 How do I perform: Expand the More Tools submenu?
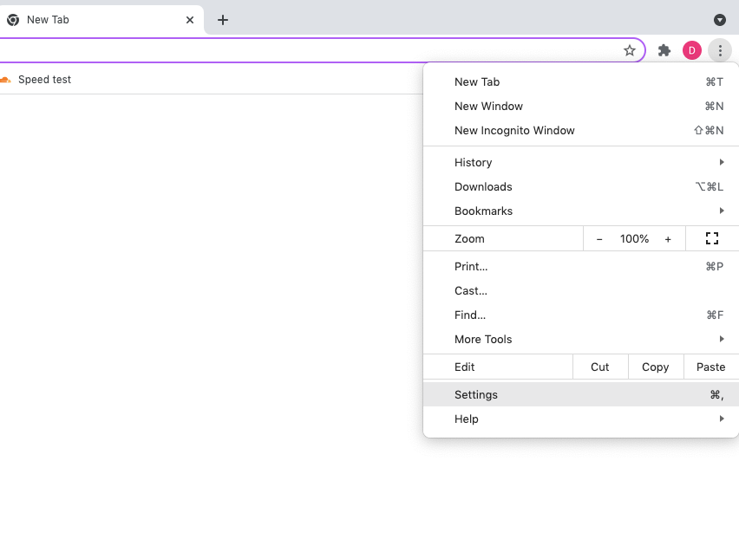(581, 340)
